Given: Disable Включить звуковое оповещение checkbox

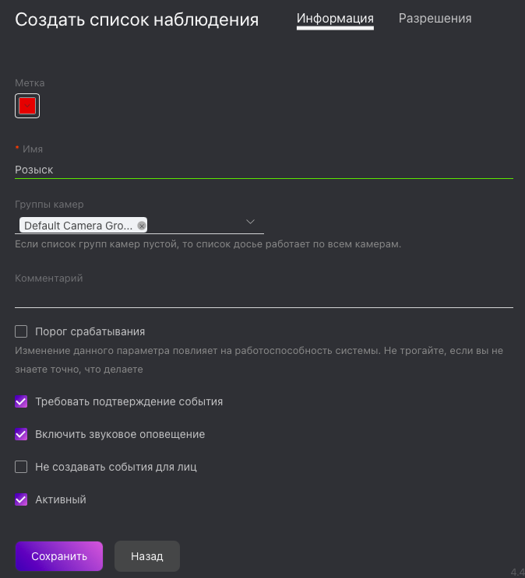Looking at the screenshot, I should click(21, 434).
